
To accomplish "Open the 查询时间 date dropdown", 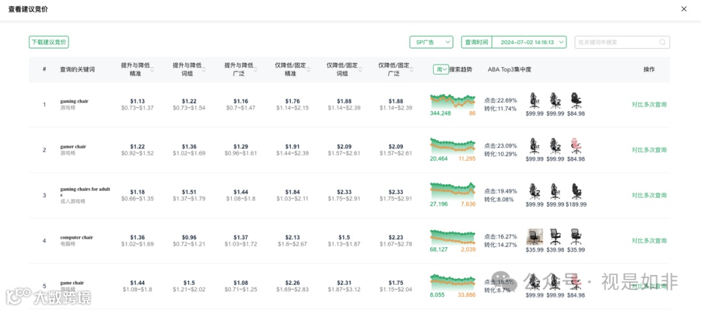I will coord(529,42).
